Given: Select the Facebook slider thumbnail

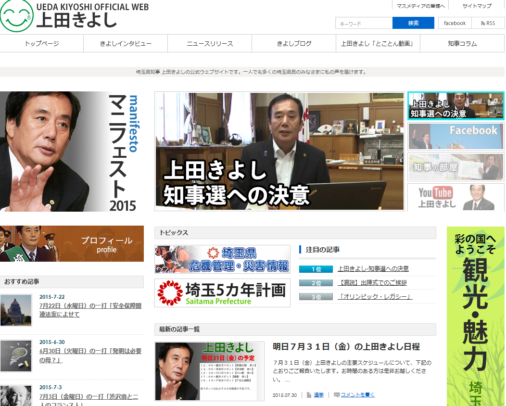Looking at the screenshot, I should pyautogui.click(x=455, y=136).
